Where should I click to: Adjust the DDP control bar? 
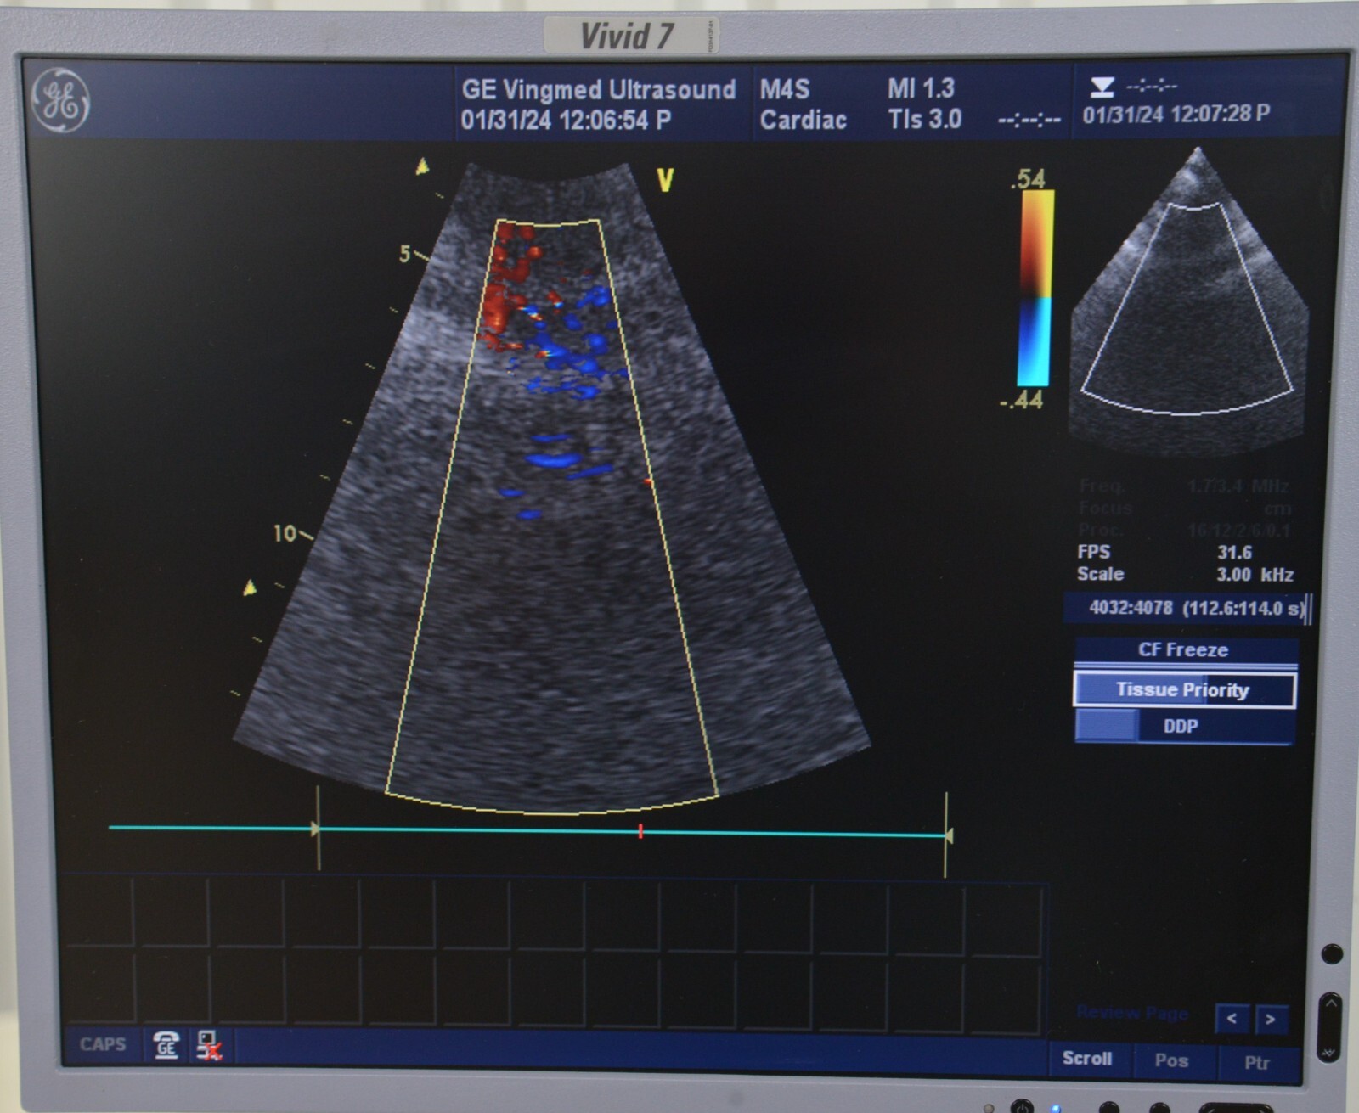(1184, 727)
